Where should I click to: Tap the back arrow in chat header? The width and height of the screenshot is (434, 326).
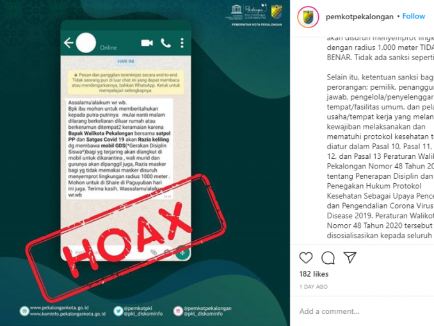[68, 43]
